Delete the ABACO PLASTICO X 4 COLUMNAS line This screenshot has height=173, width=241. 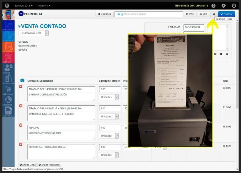21,144
